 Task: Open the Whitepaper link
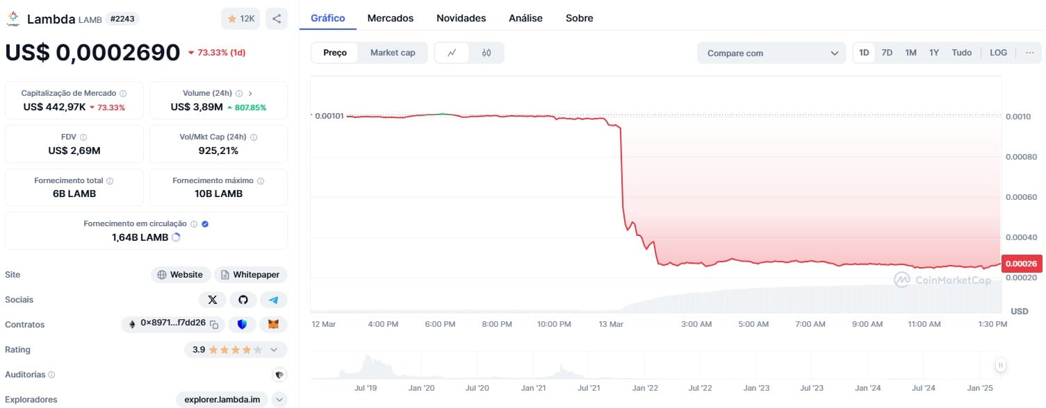tap(250, 275)
